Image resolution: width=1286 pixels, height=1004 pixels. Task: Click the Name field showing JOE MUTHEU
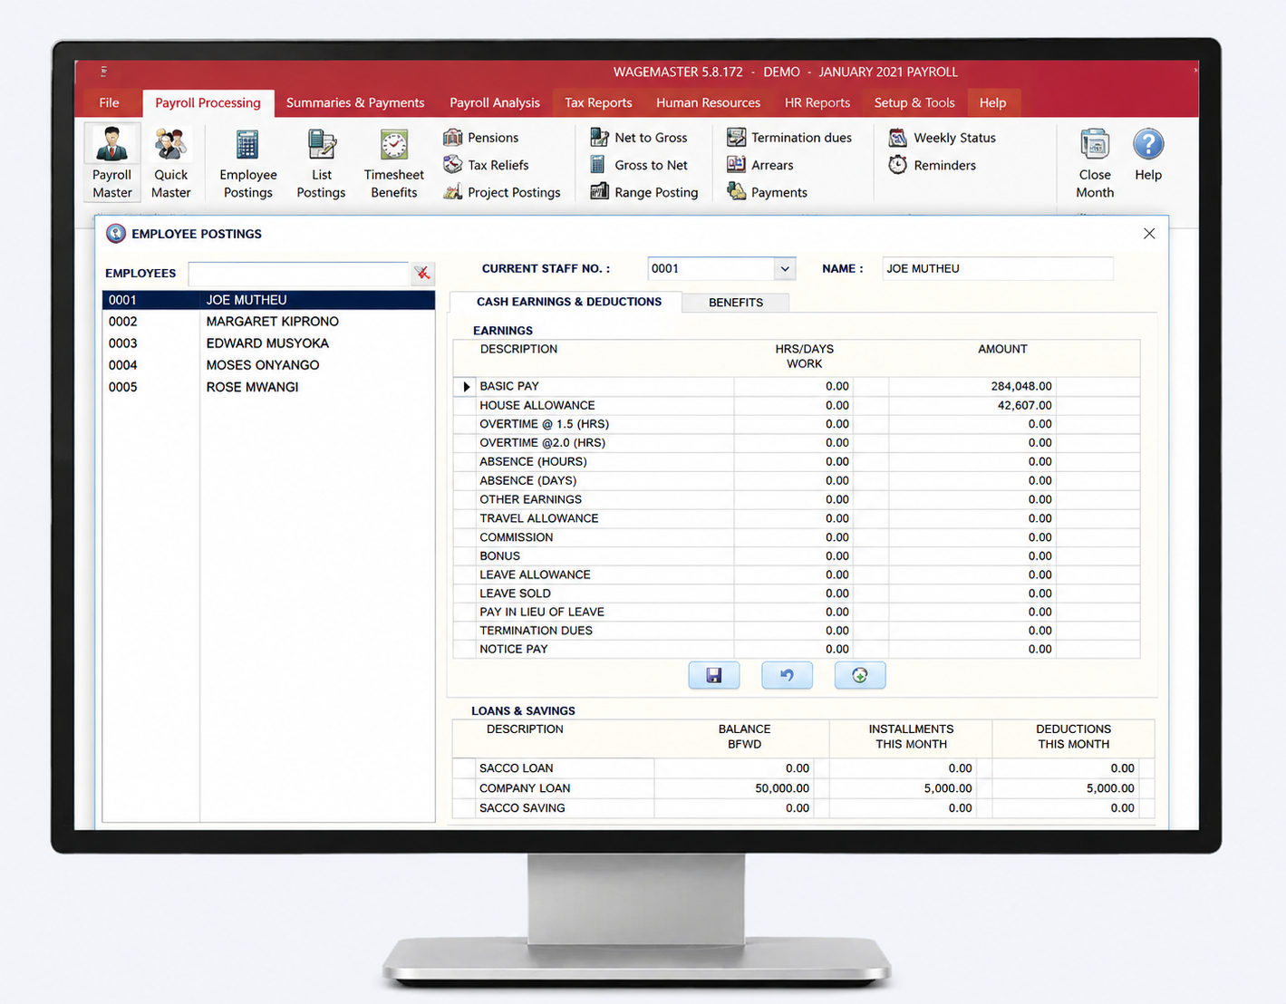[x=997, y=268]
